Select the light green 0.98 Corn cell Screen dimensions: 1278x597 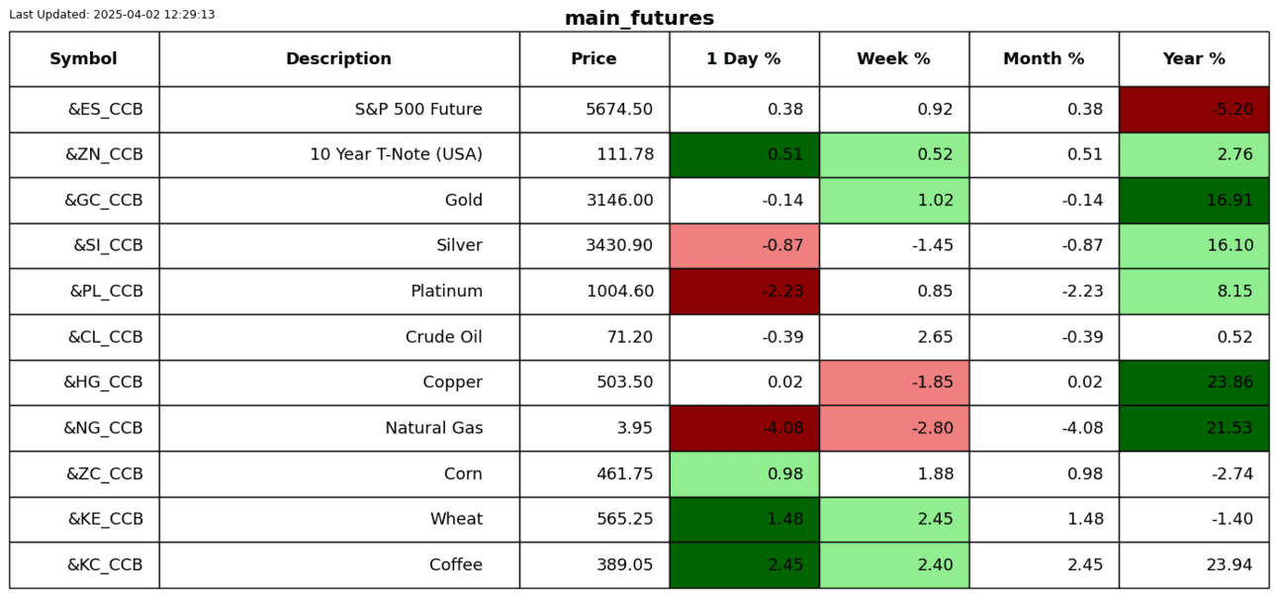coord(744,474)
